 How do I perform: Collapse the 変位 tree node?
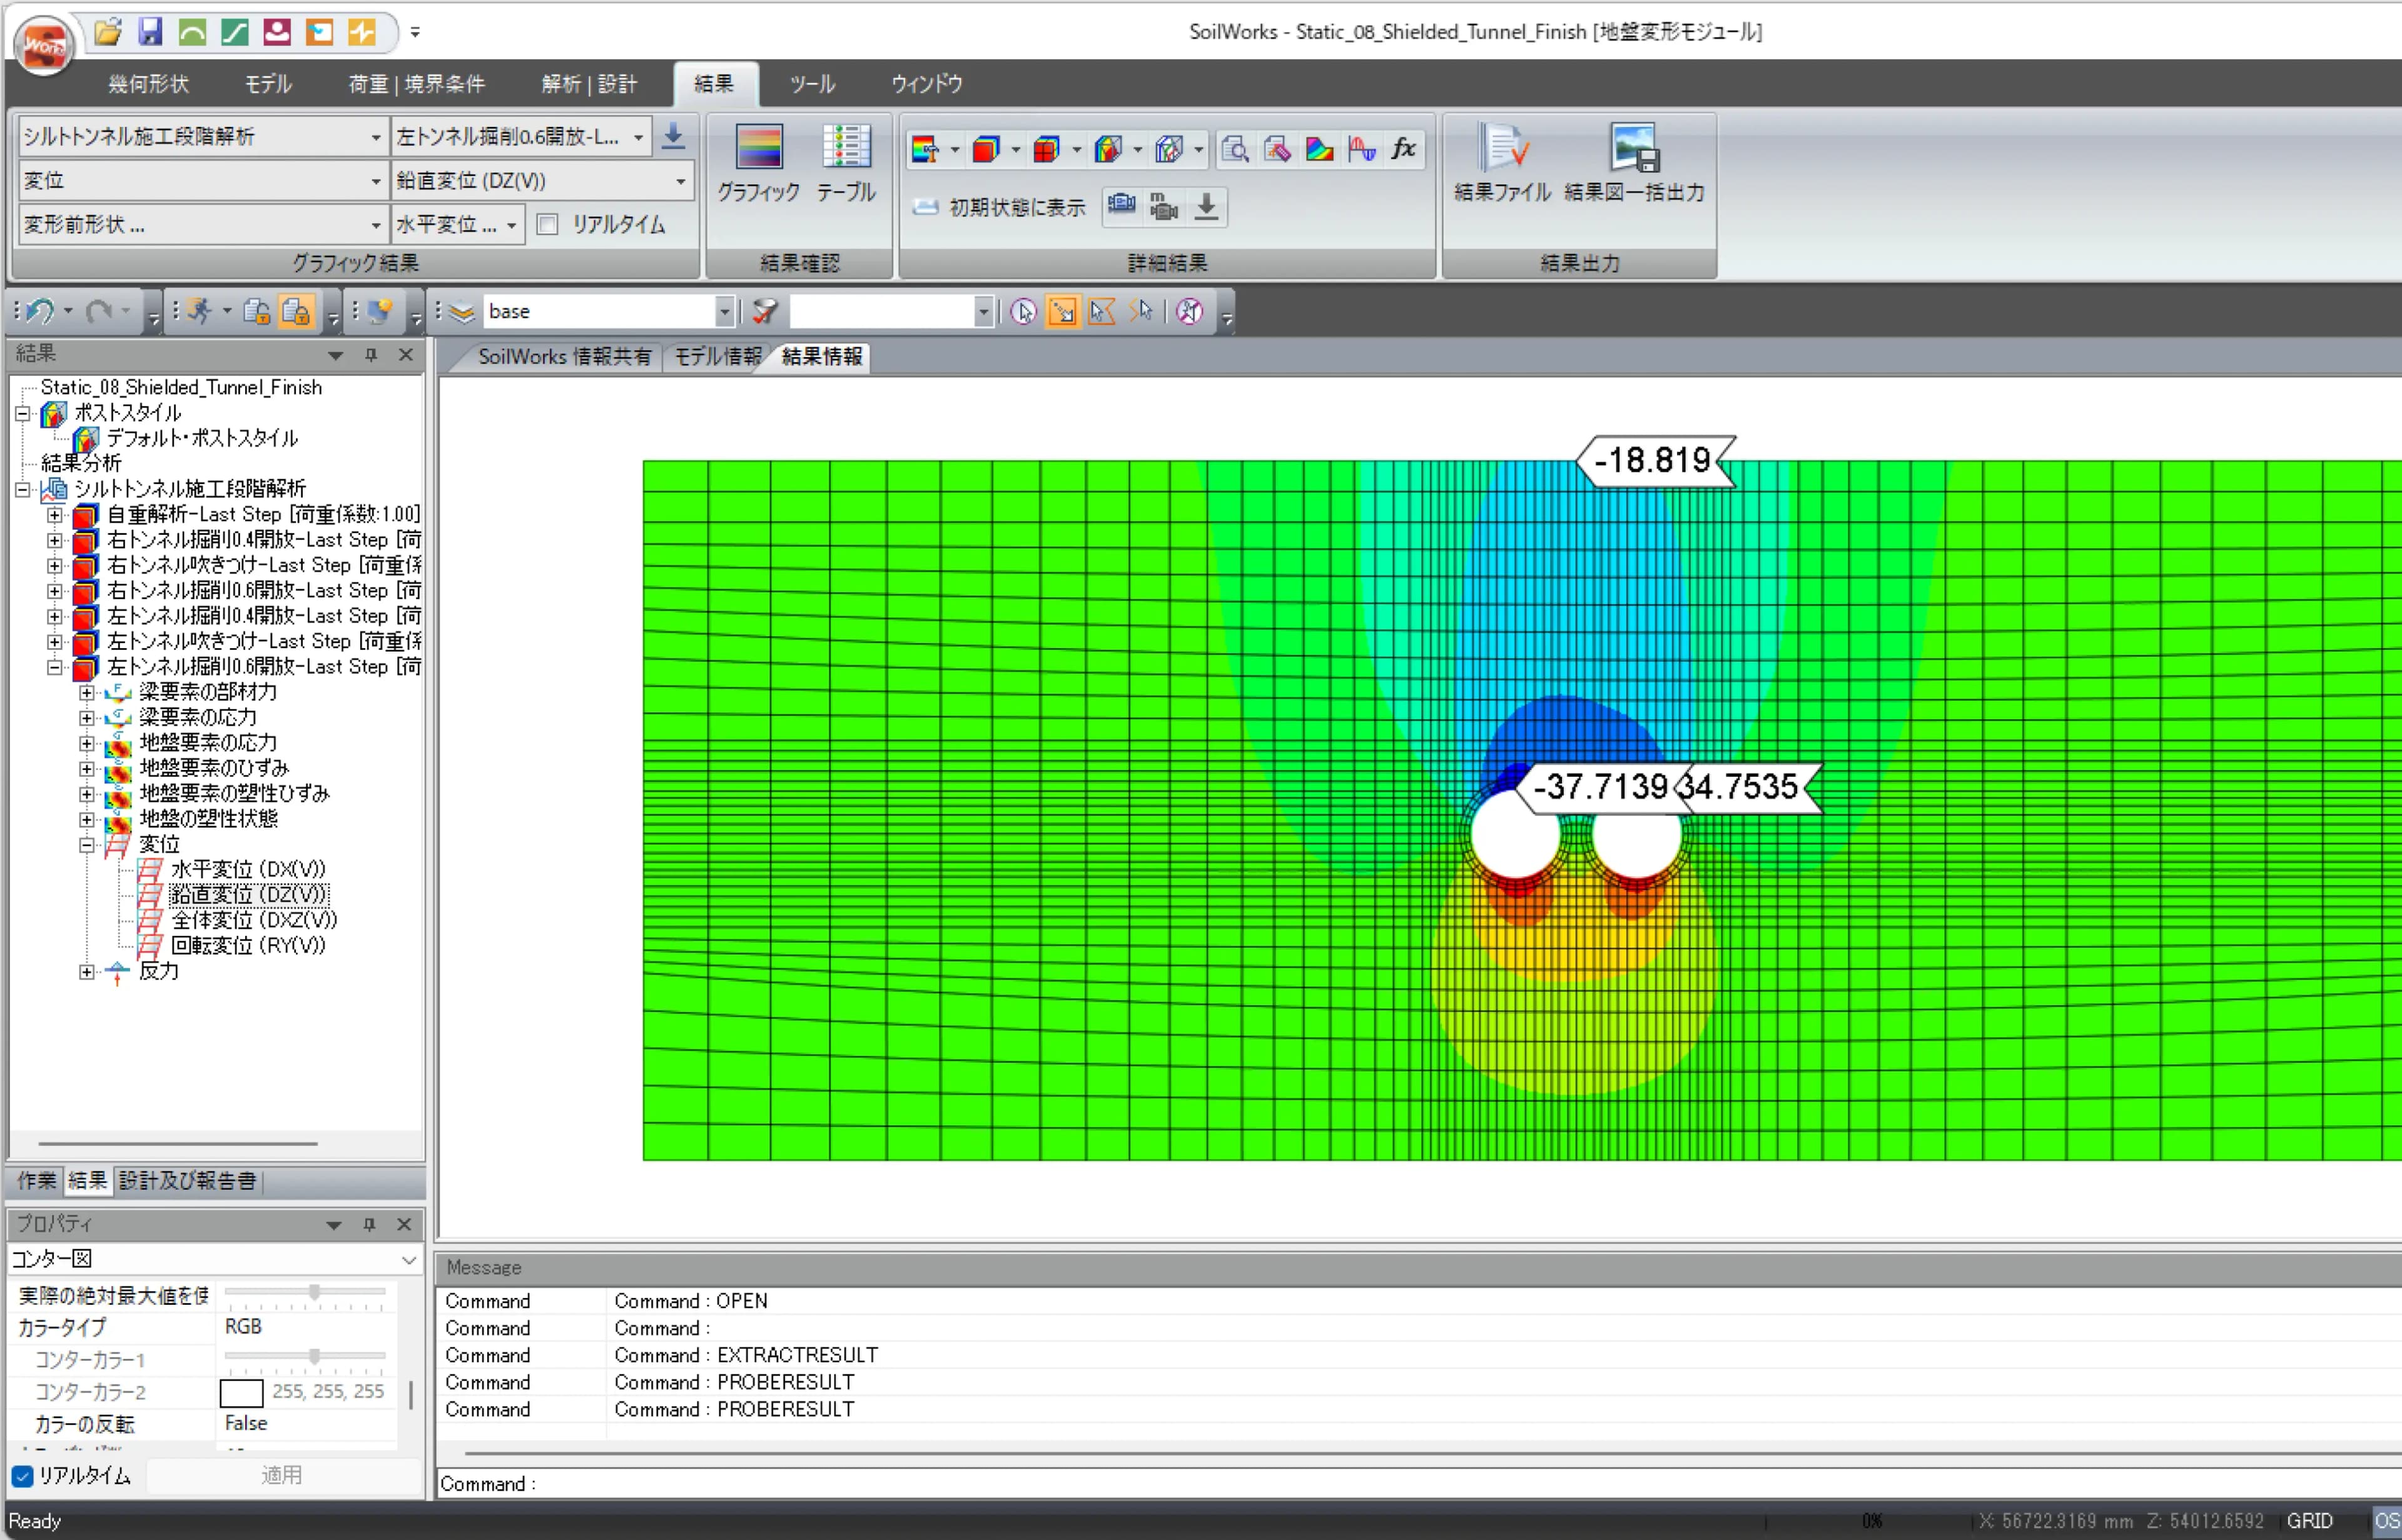click(x=87, y=844)
